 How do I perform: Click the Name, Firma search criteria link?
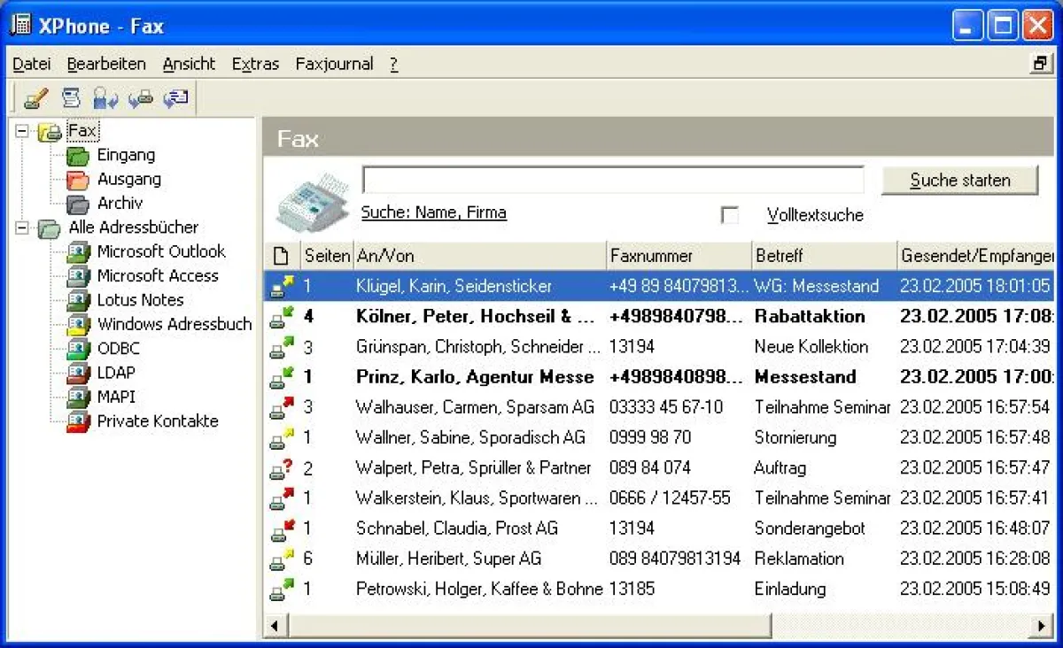click(433, 212)
